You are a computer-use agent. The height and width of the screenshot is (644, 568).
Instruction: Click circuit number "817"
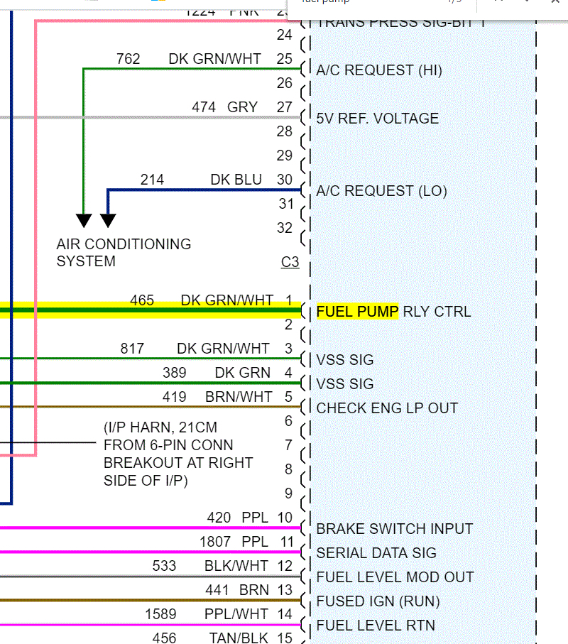[132, 349]
